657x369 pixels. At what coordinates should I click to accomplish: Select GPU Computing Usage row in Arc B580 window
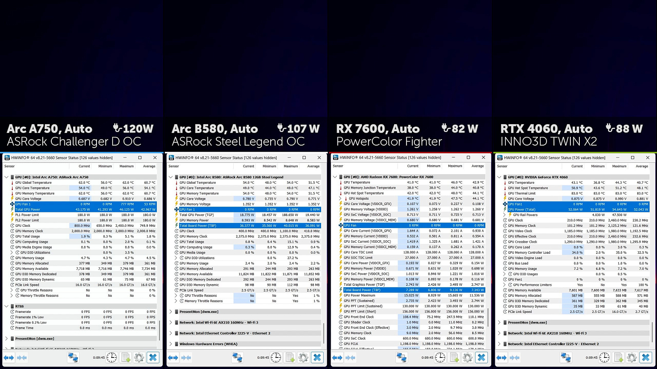[248, 247]
